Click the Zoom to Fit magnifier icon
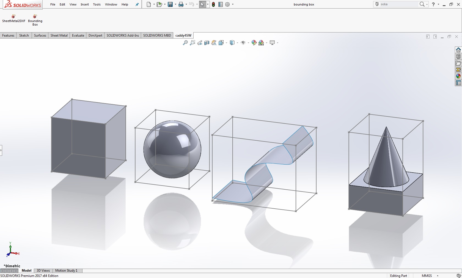 click(x=185, y=43)
